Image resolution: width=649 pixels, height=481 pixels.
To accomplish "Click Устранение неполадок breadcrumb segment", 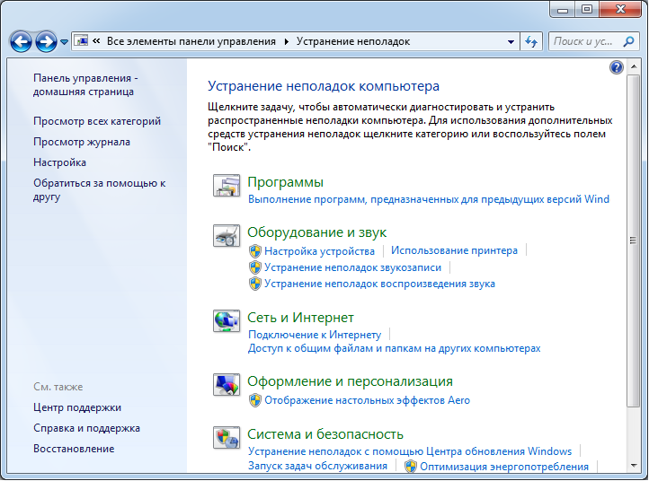I will point(353,41).
